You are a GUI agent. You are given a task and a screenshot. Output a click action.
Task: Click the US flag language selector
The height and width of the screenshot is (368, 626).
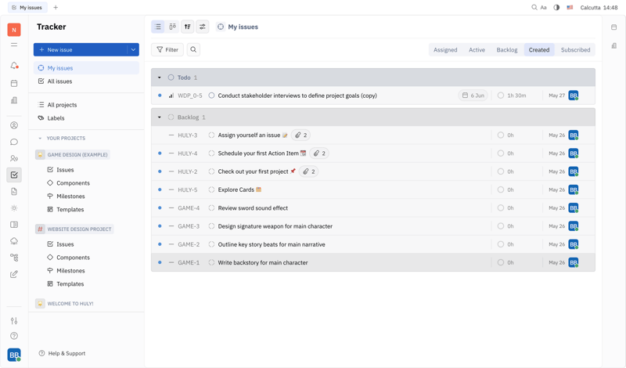[x=570, y=7]
